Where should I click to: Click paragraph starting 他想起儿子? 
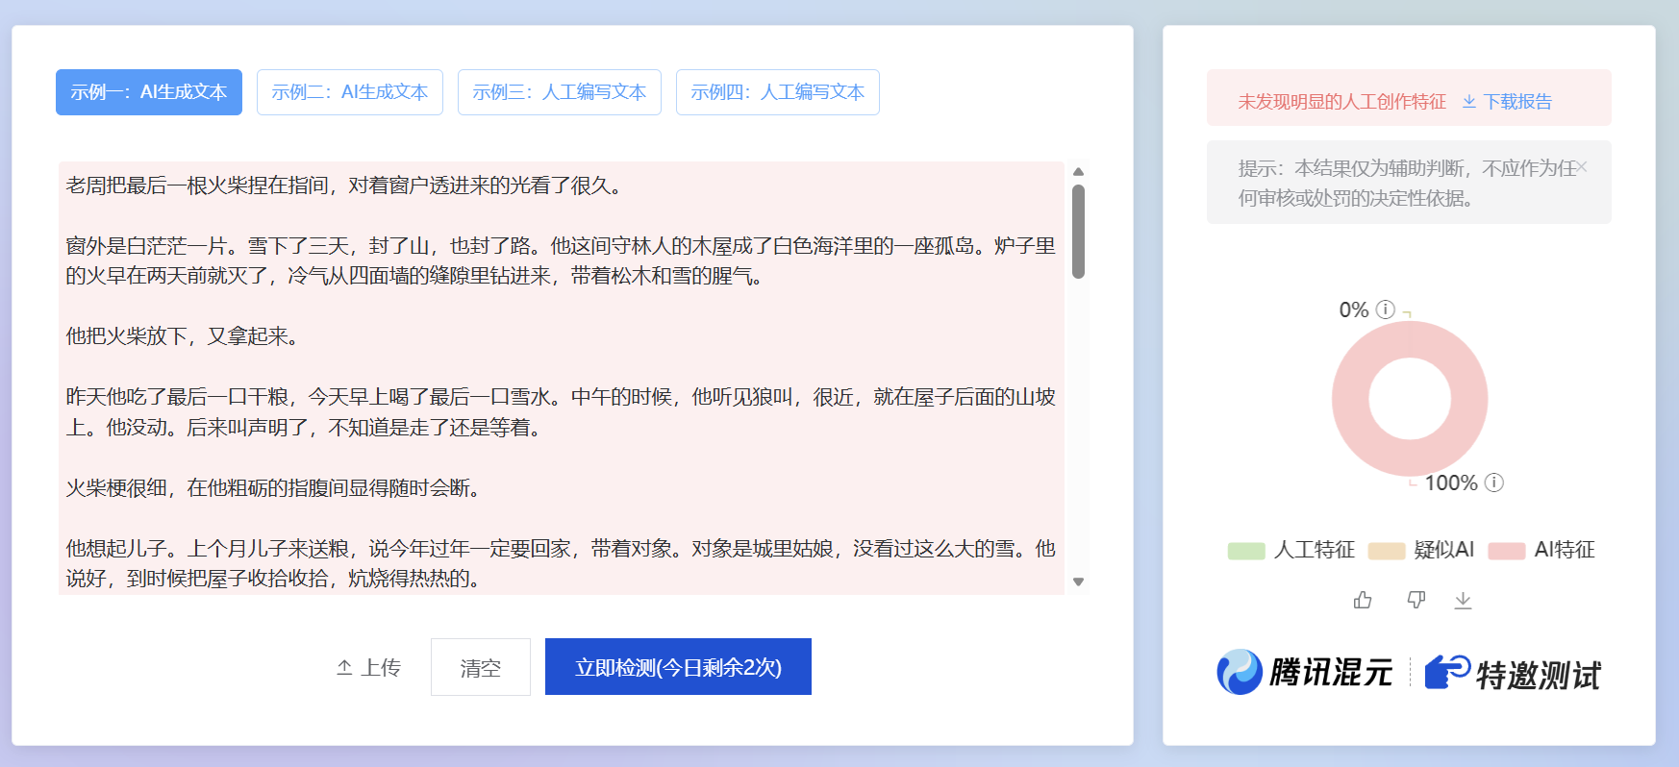coord(561,563)
